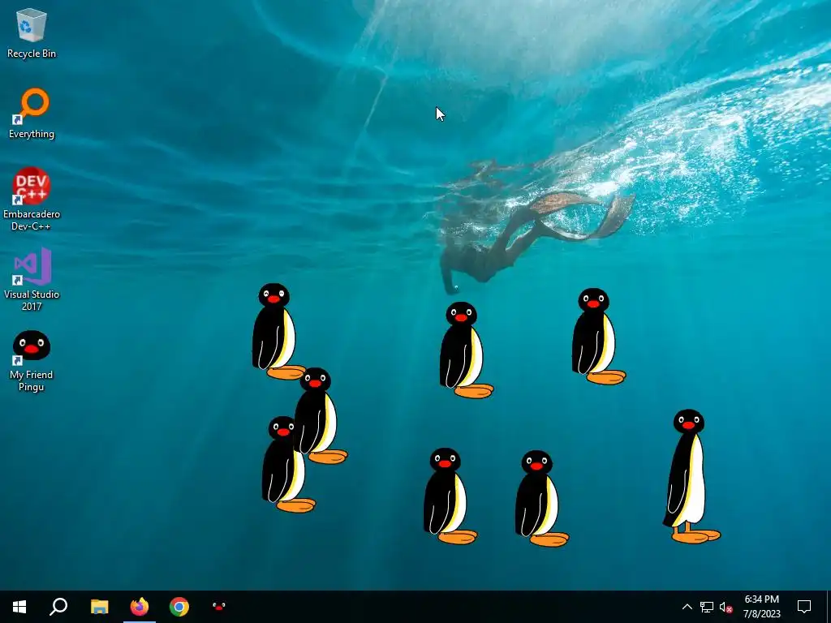This screenshot has width=831, height=623.
Task: Click the "Visual Studio 2017" label text
Action: [32, 300]
